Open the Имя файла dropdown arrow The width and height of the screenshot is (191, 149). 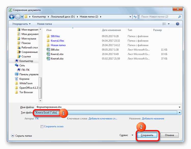[180, 107]
